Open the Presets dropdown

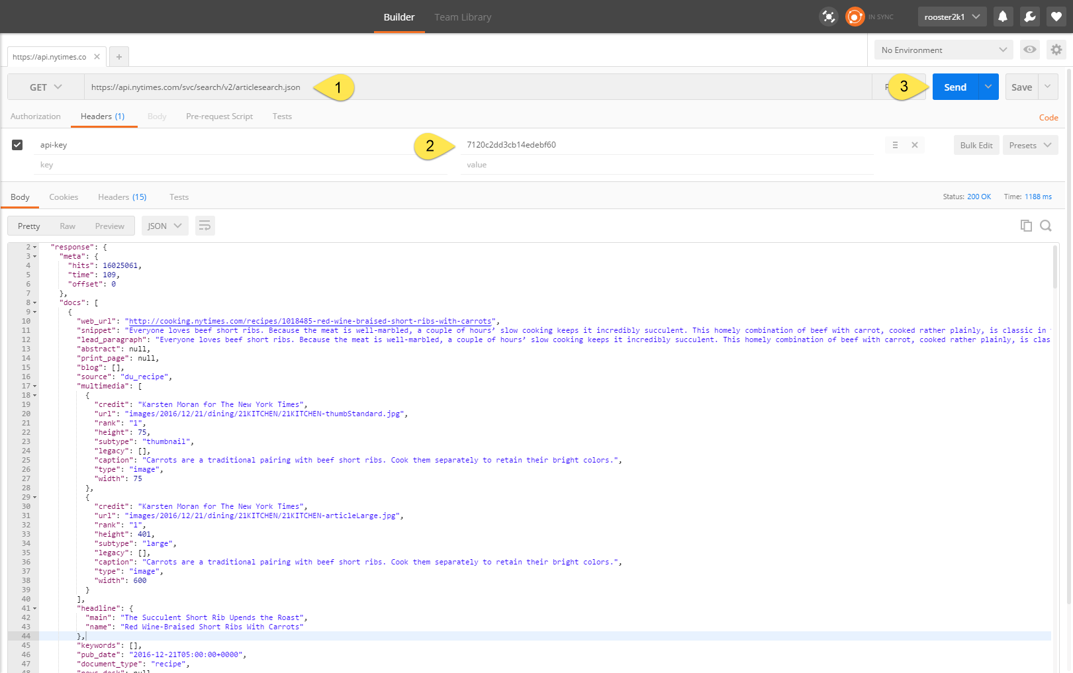click(x=1030, y=145)
